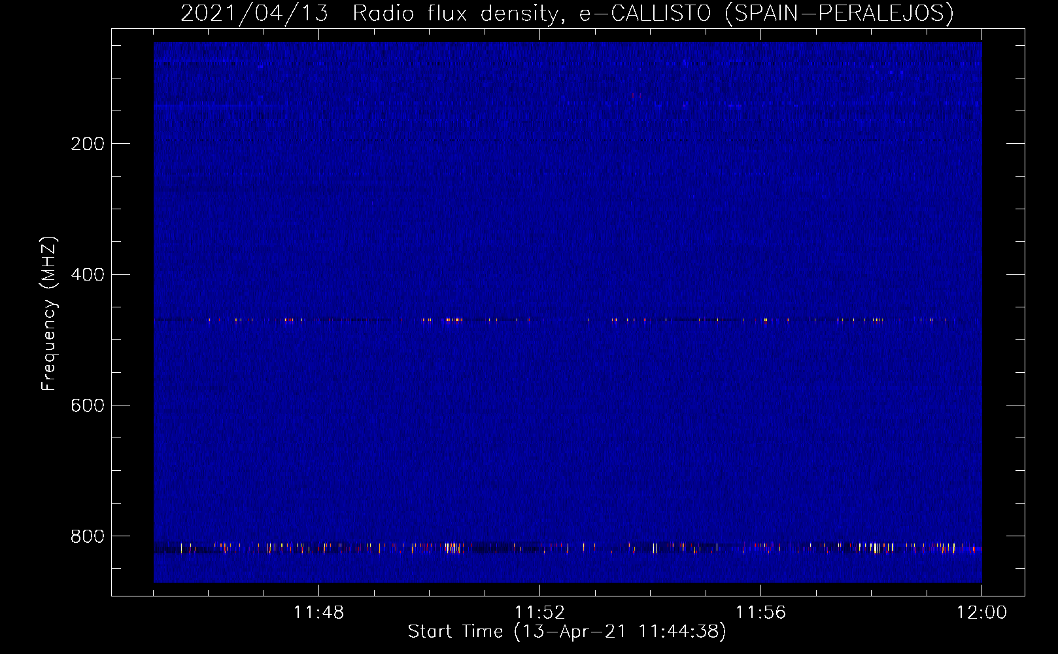Click the 800 frequency tick label

88,536
